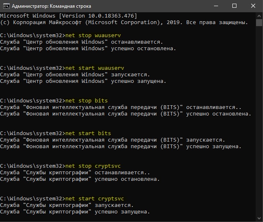Click the scrollbar down arrow
The height and width of the screenshot is (222, 263).
point(259,218)
